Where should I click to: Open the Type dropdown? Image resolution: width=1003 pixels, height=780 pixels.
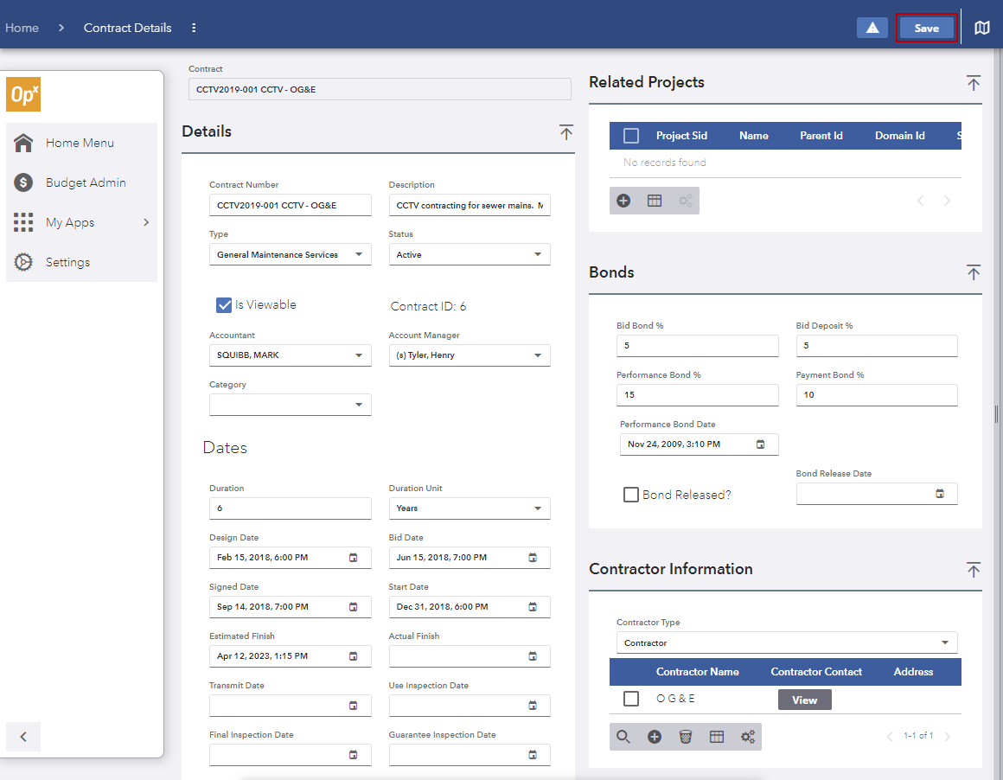coord(290,255)
